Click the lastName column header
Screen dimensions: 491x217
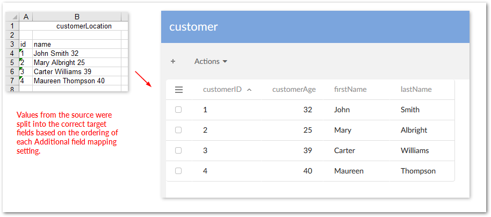click(416, 90)
